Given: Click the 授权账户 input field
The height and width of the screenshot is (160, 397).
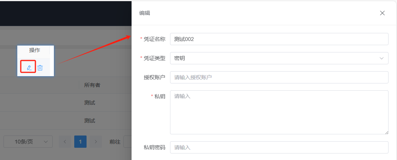Looking at the screenshot, I should point(279,77).
